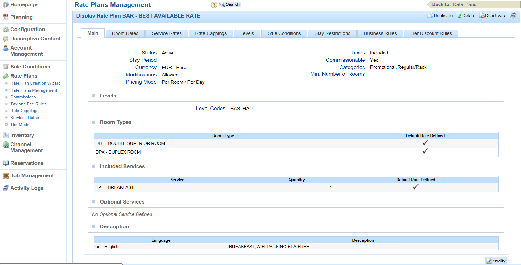Open the Stay Restrictions tab
The image size is (521, 265).
pyautogui.click(x=332, y=33)
